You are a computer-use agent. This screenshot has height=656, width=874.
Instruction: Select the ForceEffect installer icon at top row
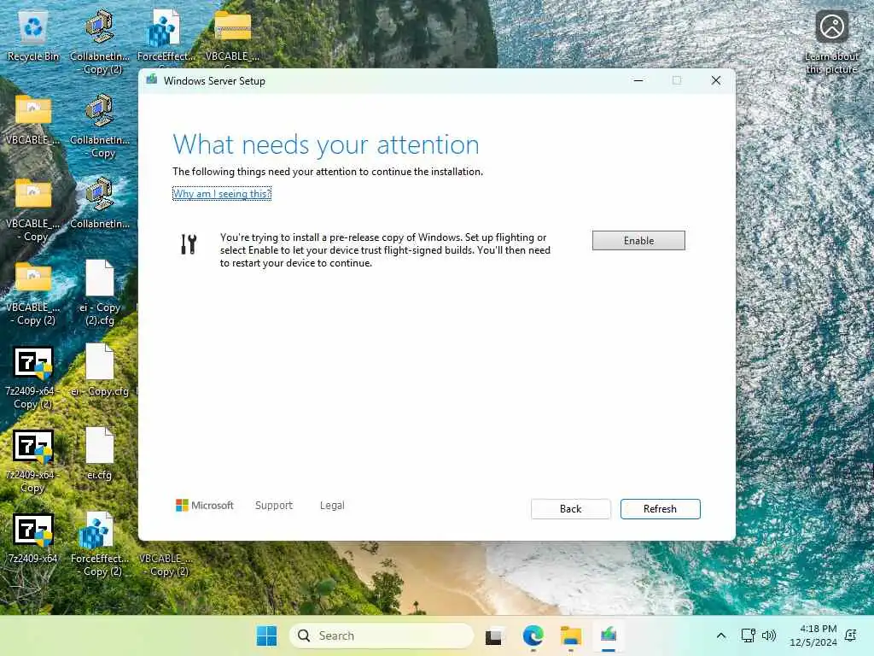click(166, 35)
